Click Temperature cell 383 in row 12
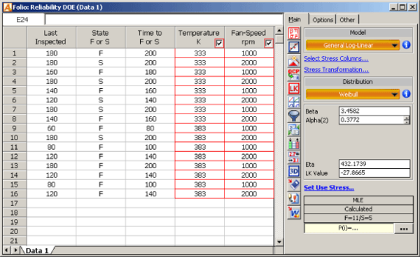Image resolution: width=420 pixels, height=257 pixels. click(x=199, y=156)
